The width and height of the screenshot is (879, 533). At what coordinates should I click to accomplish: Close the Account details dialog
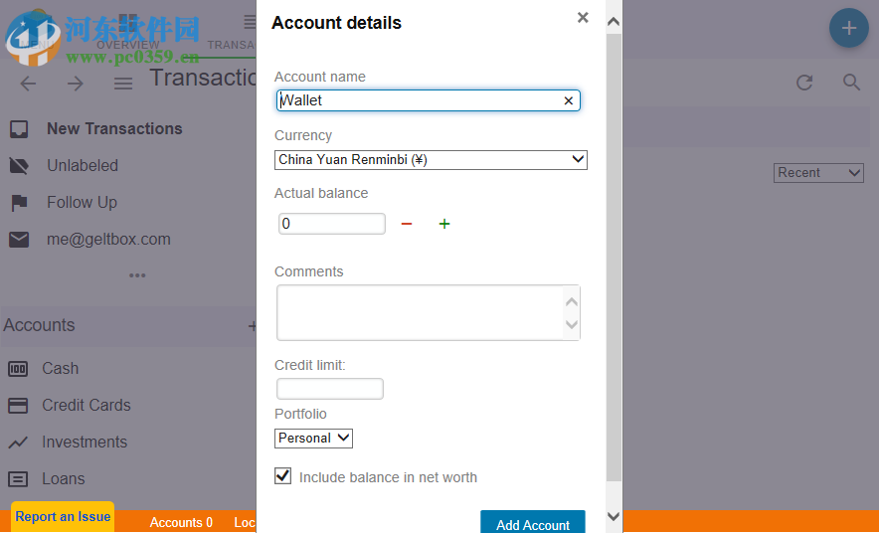[583, 18]
